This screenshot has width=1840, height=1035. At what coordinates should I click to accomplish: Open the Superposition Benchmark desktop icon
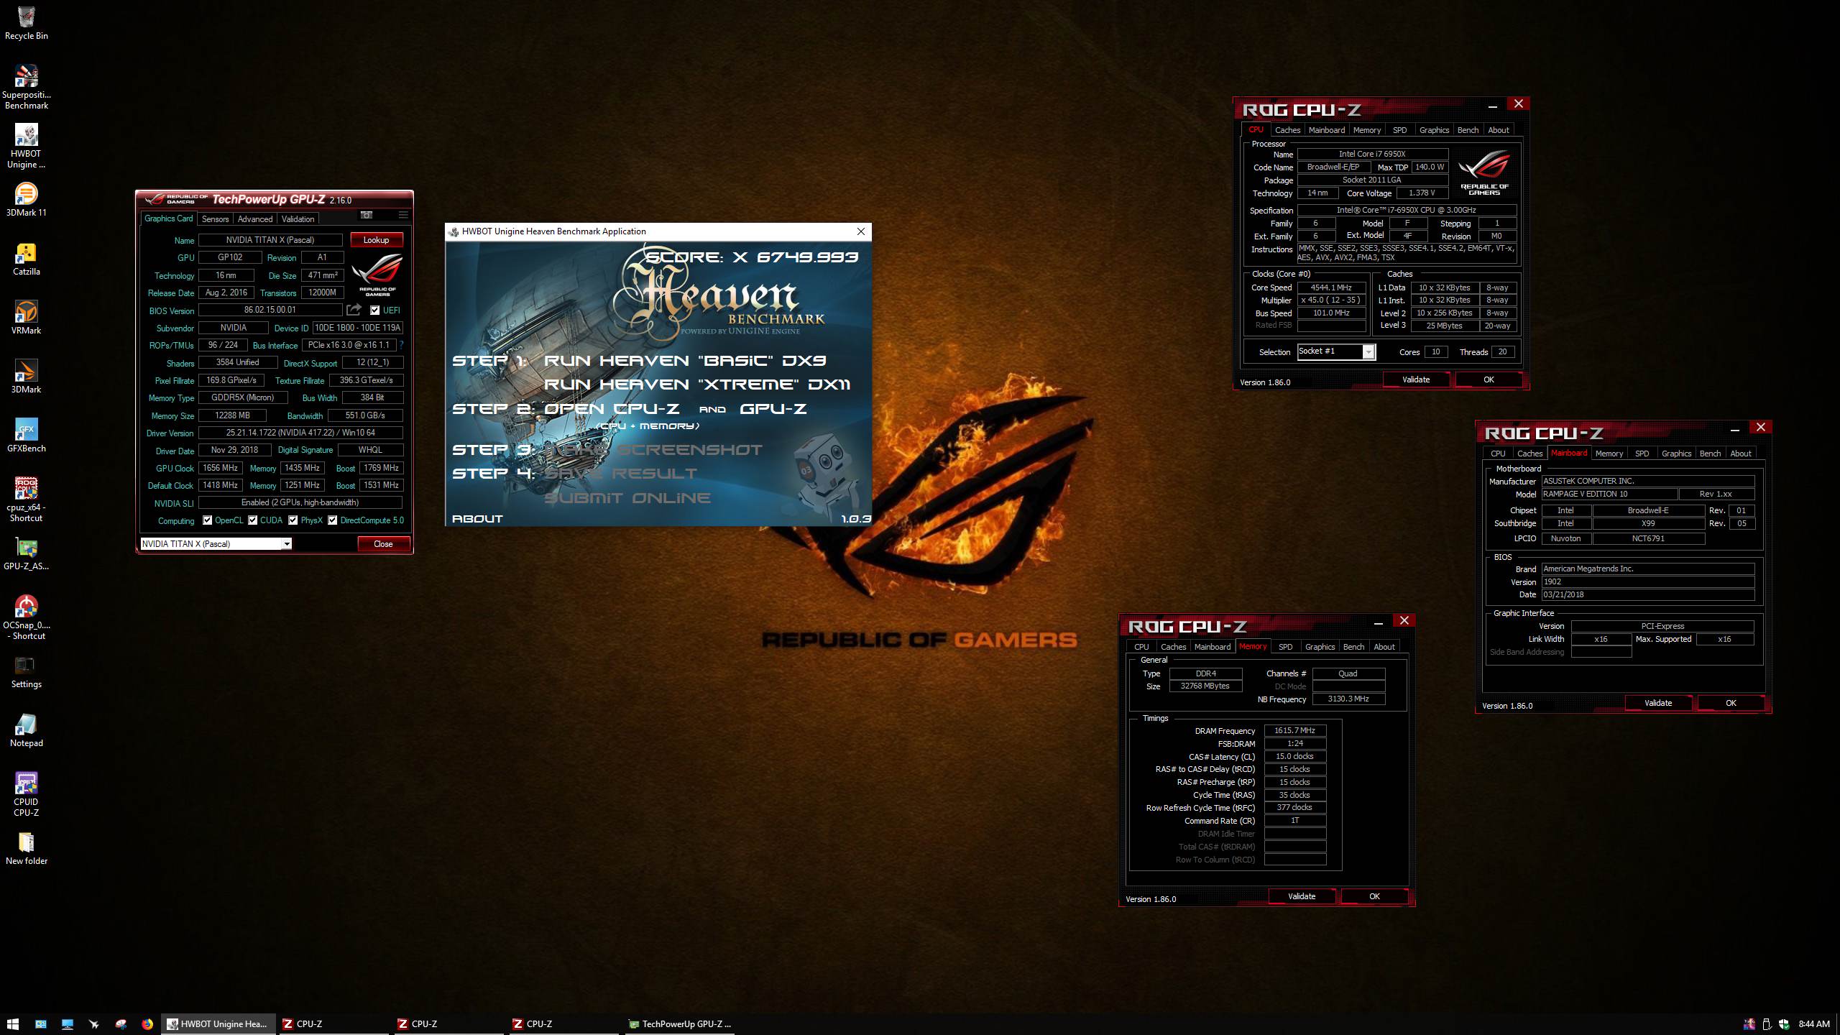pos(27,88)
